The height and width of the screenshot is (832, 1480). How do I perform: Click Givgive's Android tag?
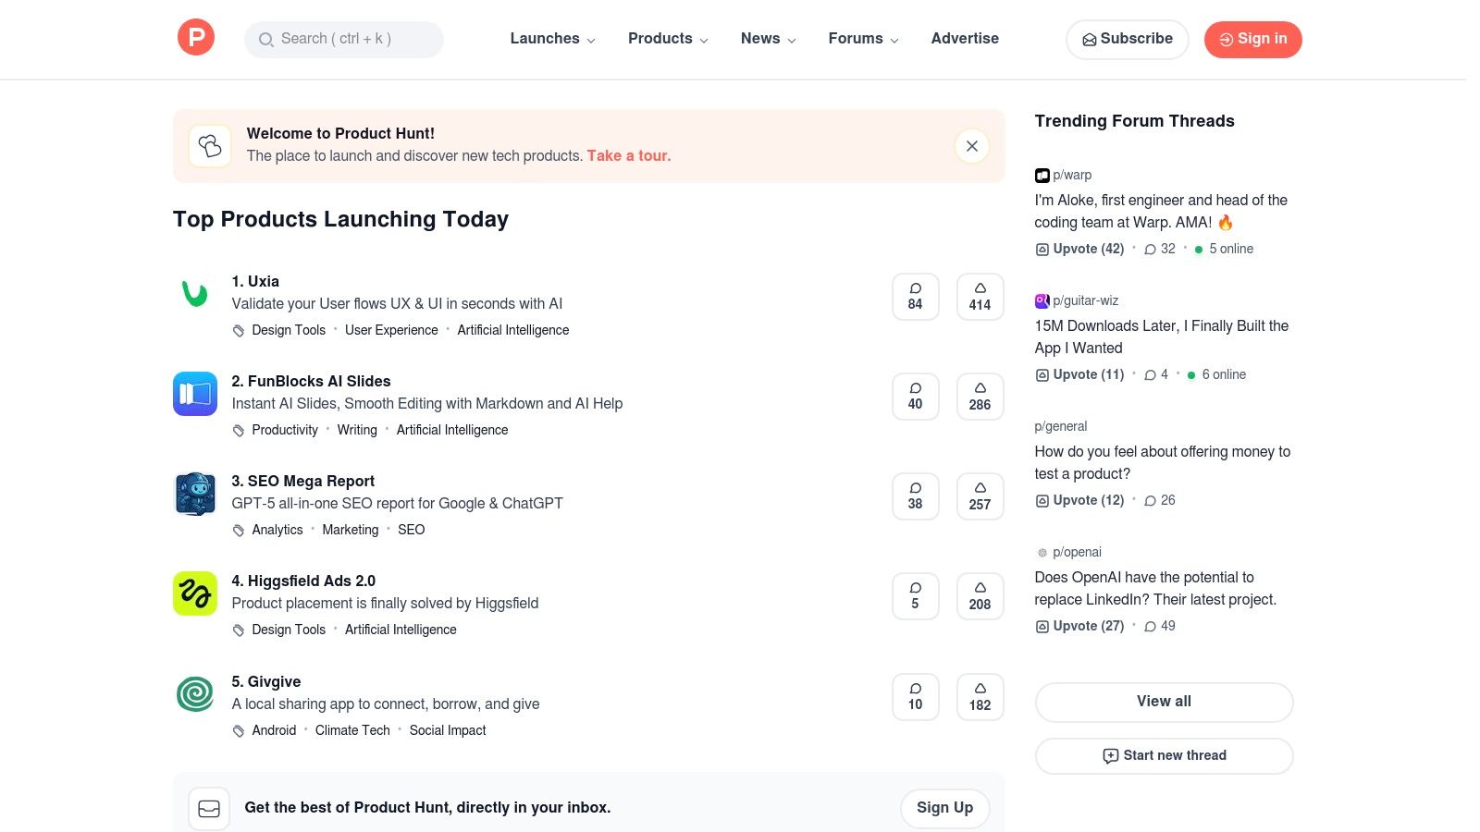pos(274,730)
